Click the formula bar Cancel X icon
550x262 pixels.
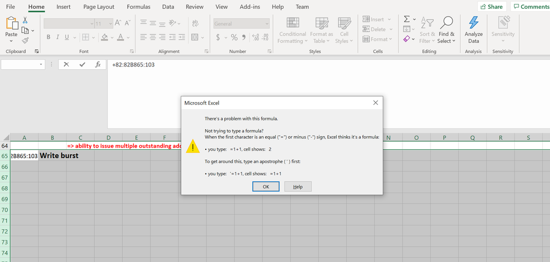pyautogui.click(x=66, y=64)
